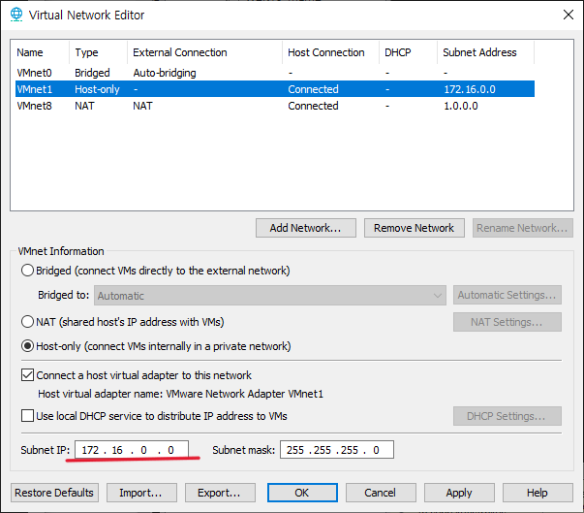Click the Subnet IP input field
Image resolution: width=584 pixels, height=513 pixels.
tap(132, 450)
